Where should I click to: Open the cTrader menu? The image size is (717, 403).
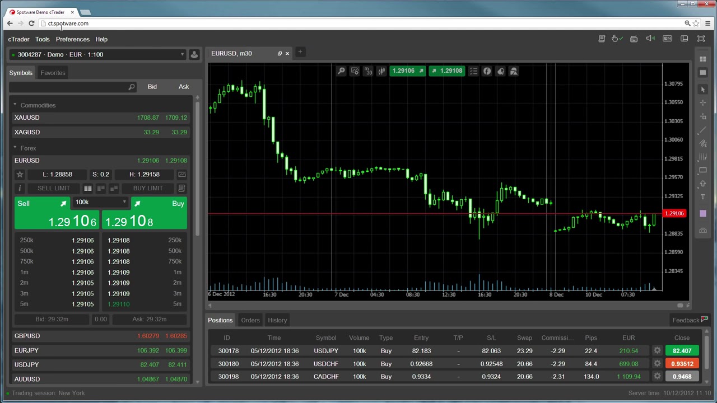point(18,39)
